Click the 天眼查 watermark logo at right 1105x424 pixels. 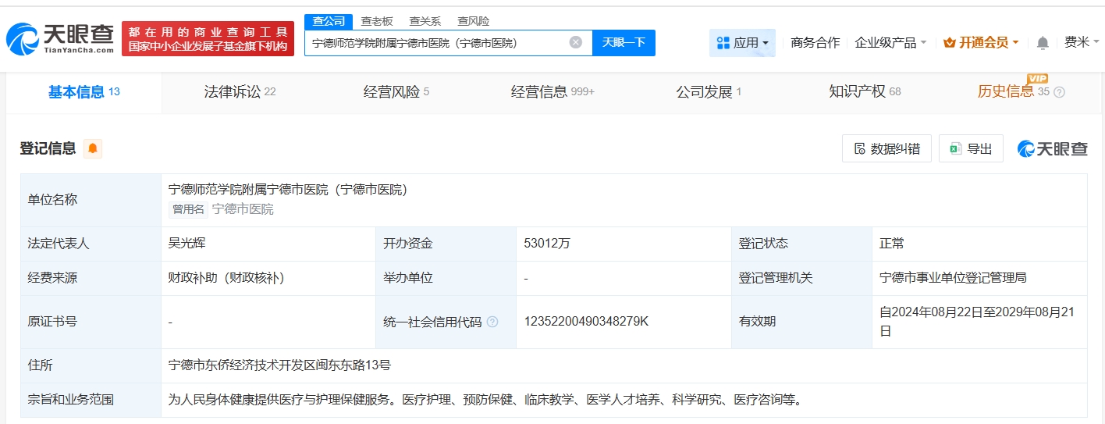[1053, 148]
